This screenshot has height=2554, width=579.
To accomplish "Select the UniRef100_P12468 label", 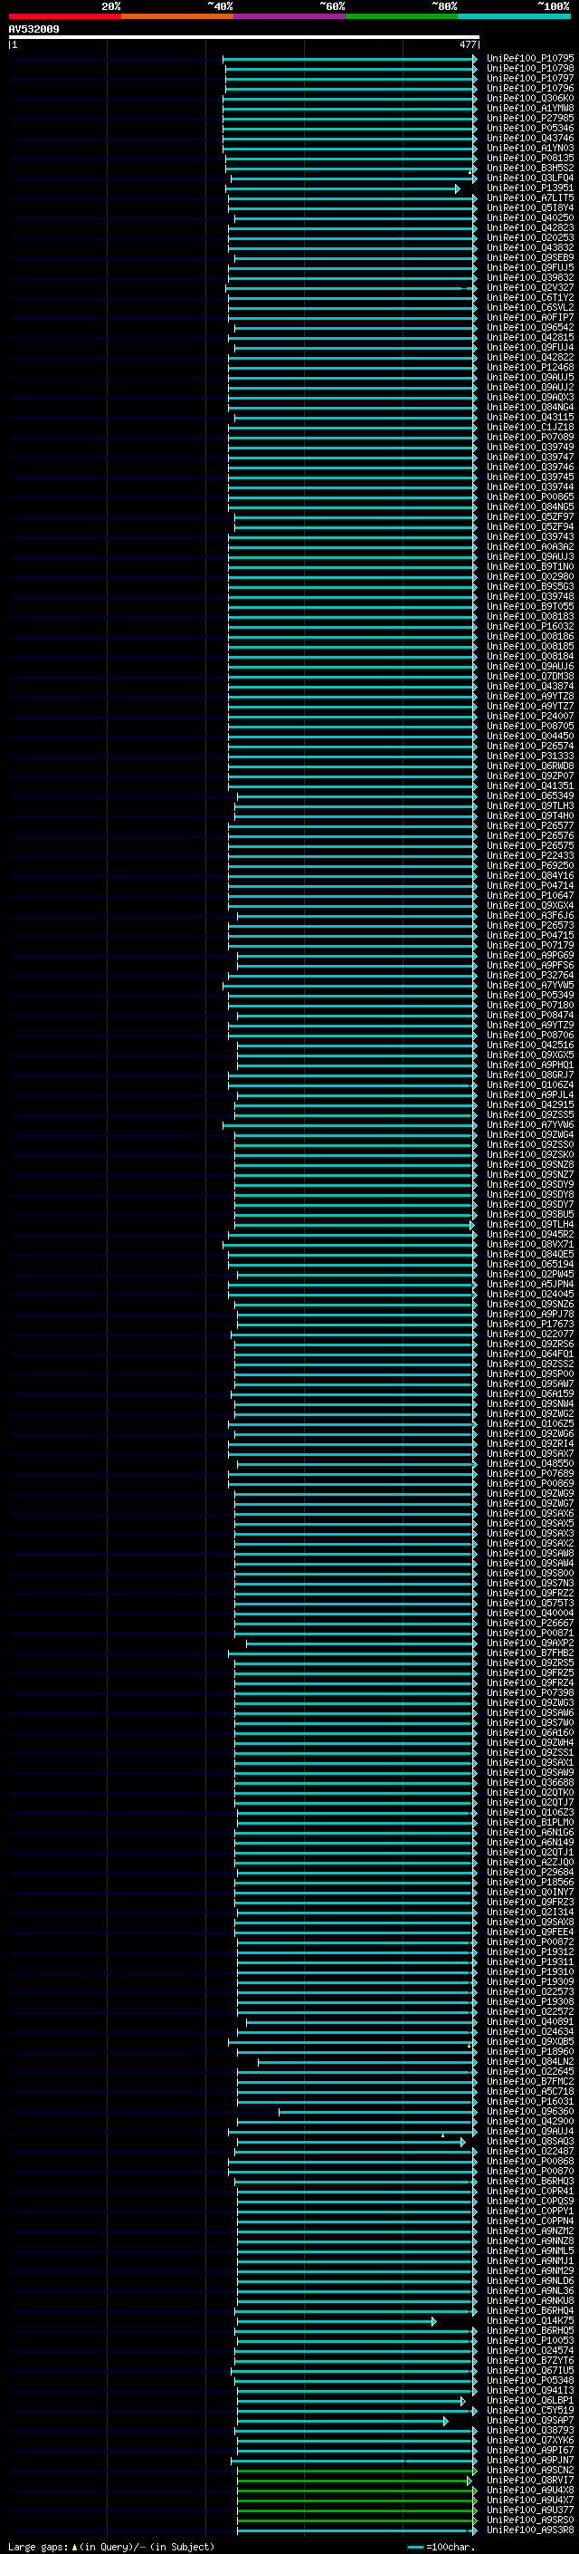I will click(x=529, y=368).
